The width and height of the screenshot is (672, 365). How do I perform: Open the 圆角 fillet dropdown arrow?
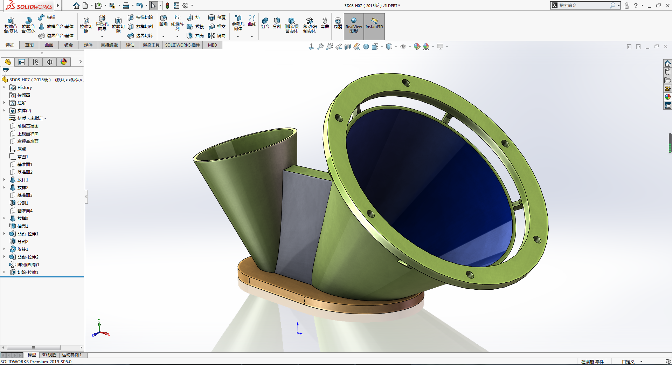(164, 36)
